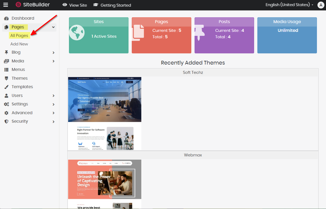Click the eye icon beside View Site

65,5
